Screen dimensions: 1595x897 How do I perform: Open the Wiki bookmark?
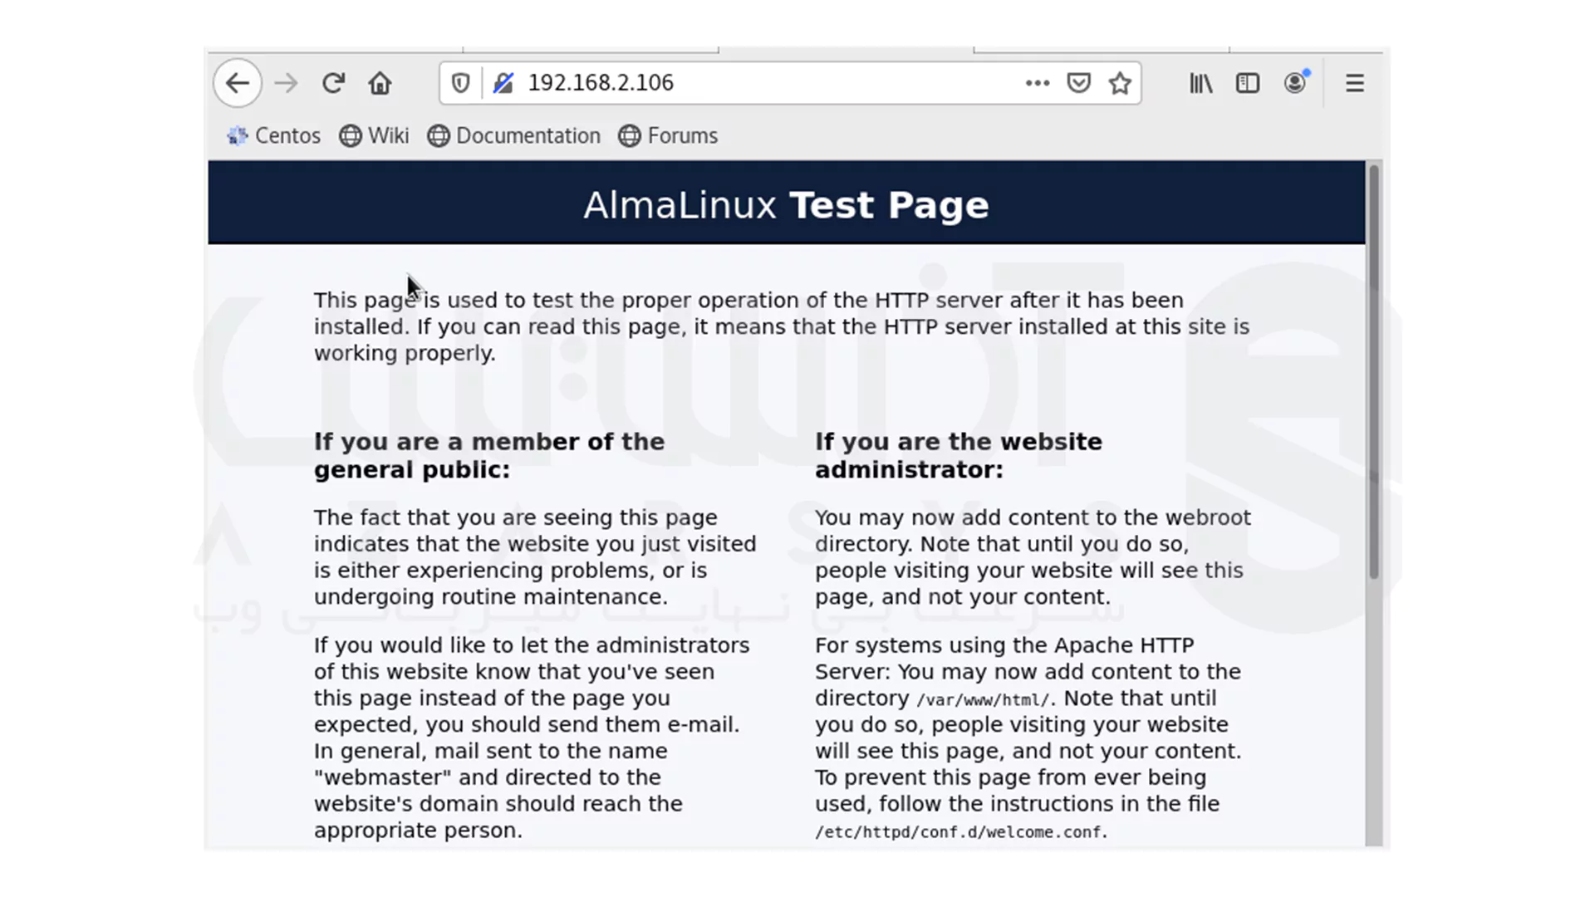(x=374, y=135)
